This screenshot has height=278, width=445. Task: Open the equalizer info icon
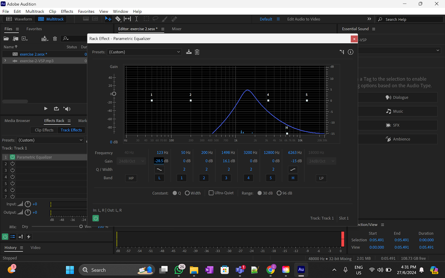pyautogui.click(x=350, y=52)
